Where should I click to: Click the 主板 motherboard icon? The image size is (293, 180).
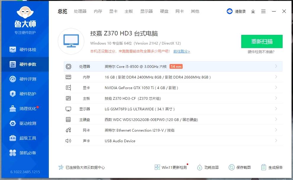[68, 98]
